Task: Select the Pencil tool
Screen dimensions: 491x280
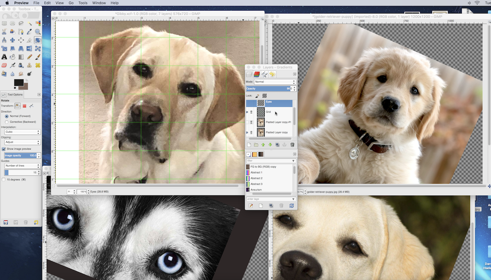Action: 29,57
